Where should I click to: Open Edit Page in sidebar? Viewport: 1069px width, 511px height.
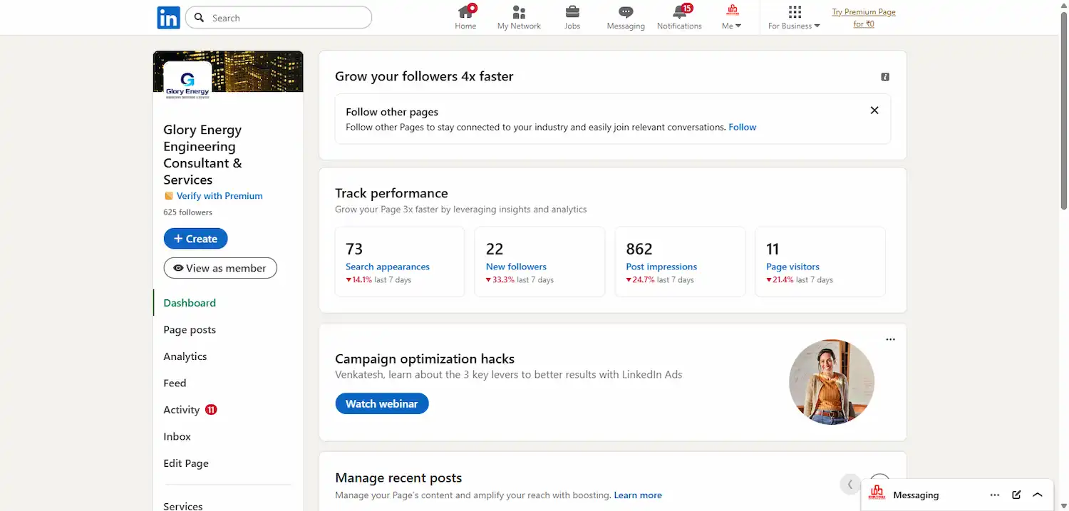tap(186, 463)
